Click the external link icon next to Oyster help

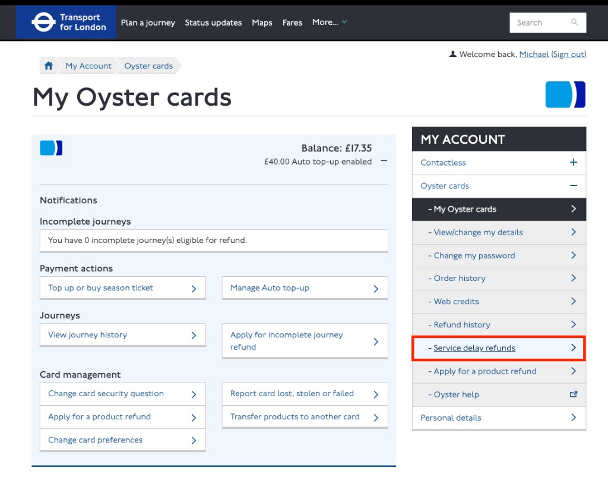[574, 394]
